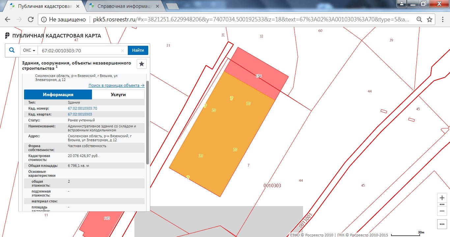
Task: Switch to Справочная информация browser tab
Action: pos(124,6)
